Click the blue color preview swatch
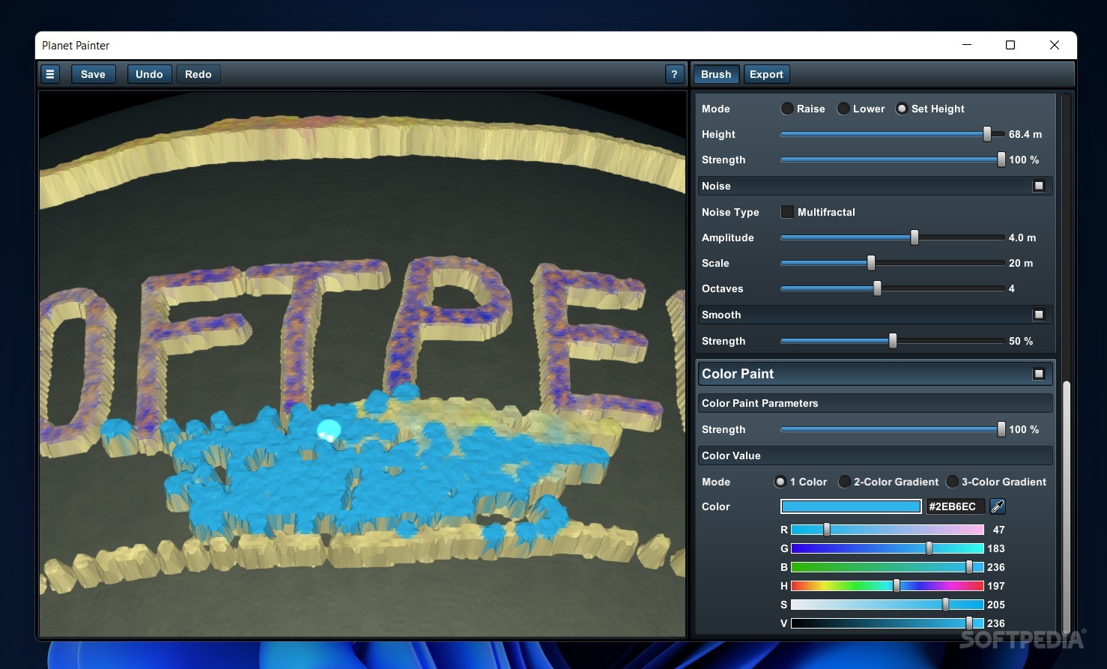 (851, 506)
